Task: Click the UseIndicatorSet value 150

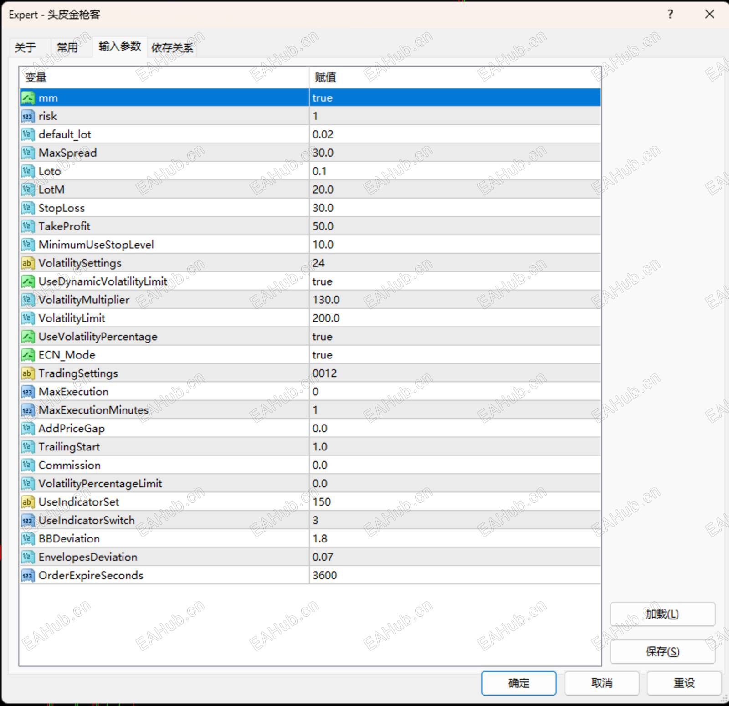Action: click(x=322, y=502)
